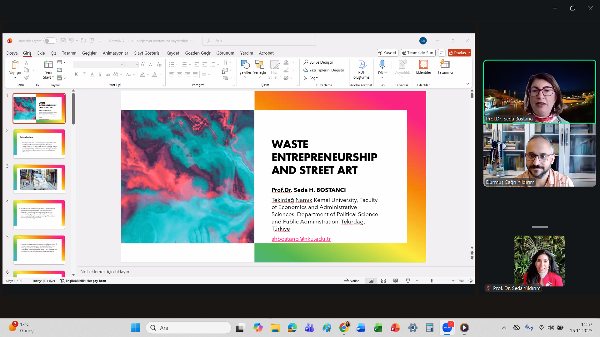The height and width of the screenshot is (337, 600).
Task: Open Zoom app in taskbar
Action: pyautogui.click(x=447, y=328)
